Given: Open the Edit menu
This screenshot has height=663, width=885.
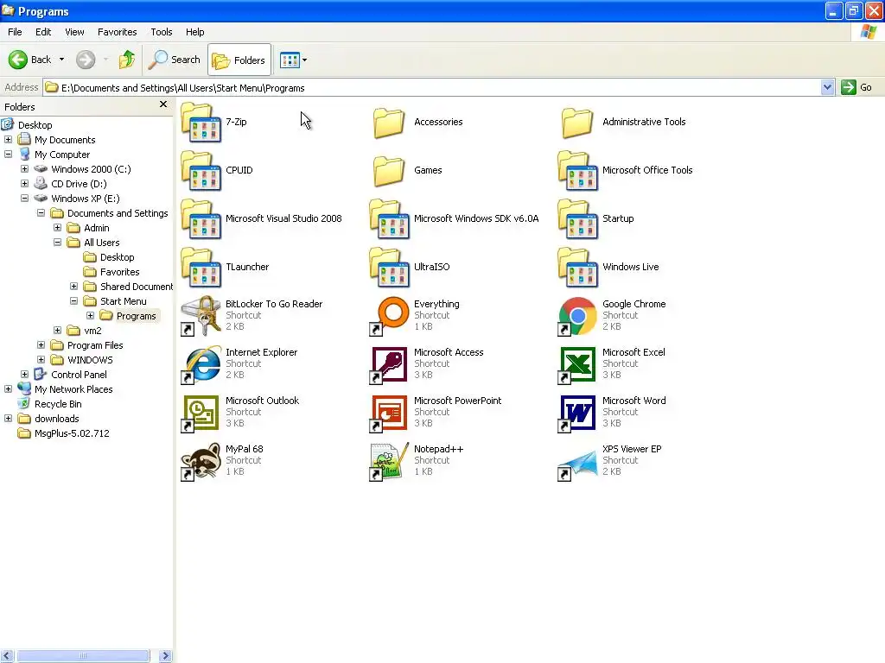Looking at the screenshot, I should (43, 32).
